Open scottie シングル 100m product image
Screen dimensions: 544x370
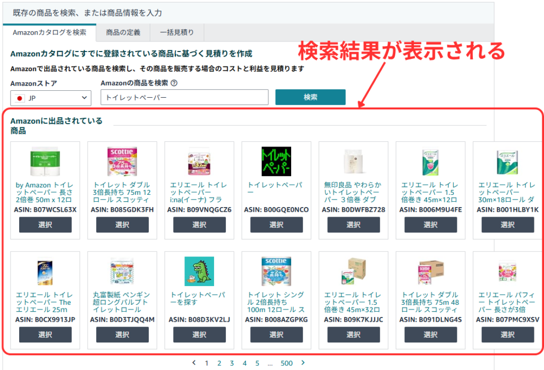276,271
